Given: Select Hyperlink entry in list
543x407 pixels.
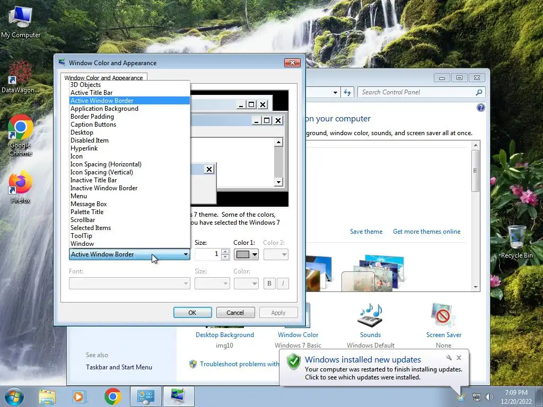Looking at the screenshot, I should click(129, 148).
